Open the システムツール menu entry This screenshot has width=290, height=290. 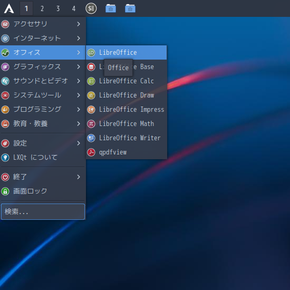43,95
